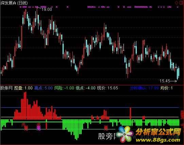Click the 股旁网 indicator name label
The width and height of the screenshot is (184, 145).
(6, 88)
